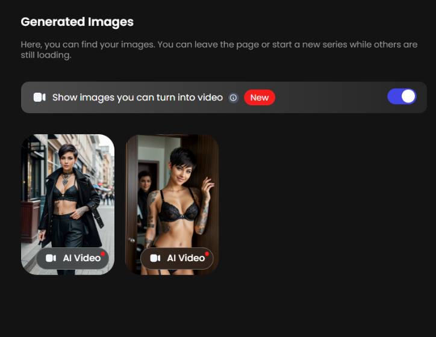
Task: Open the doorway image thumbnail
Action: (172, 205)
